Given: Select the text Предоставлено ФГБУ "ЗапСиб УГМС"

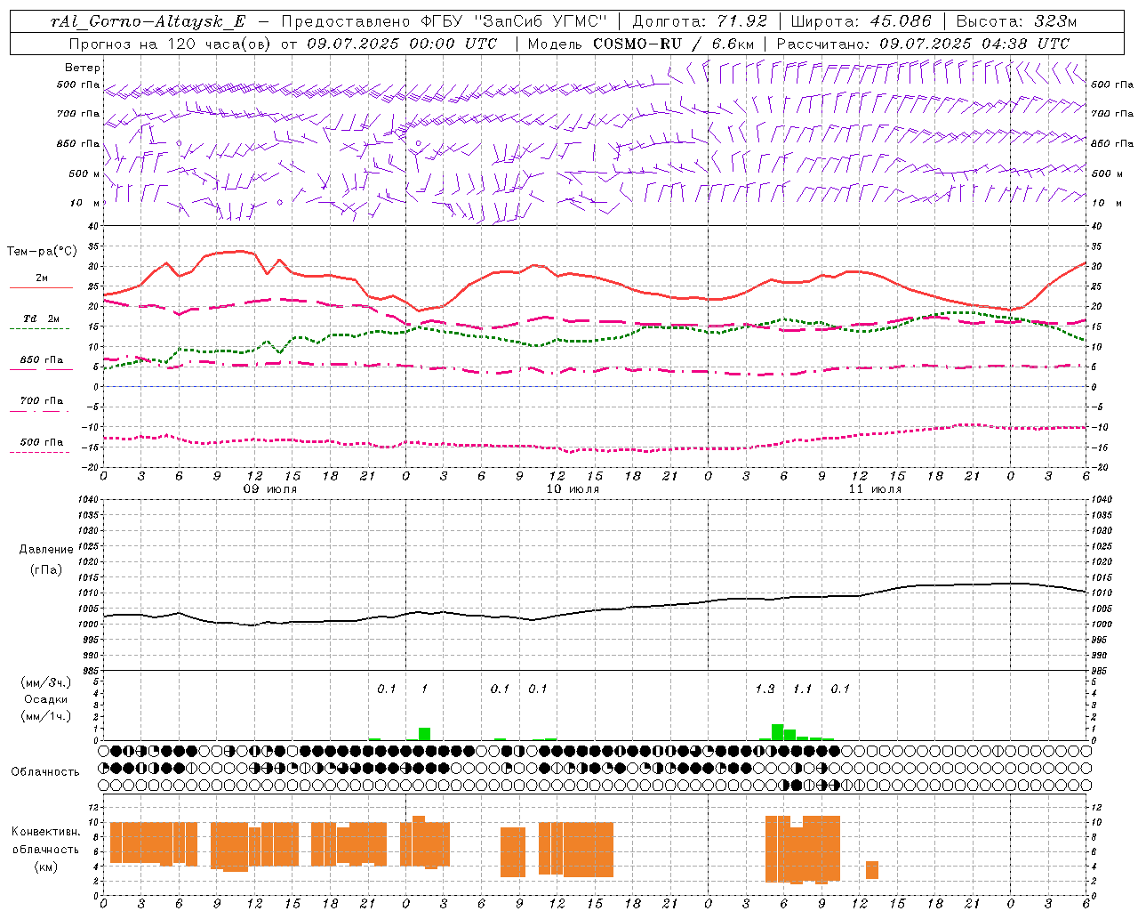Looking at the screenshot, I should click(444, 21).
